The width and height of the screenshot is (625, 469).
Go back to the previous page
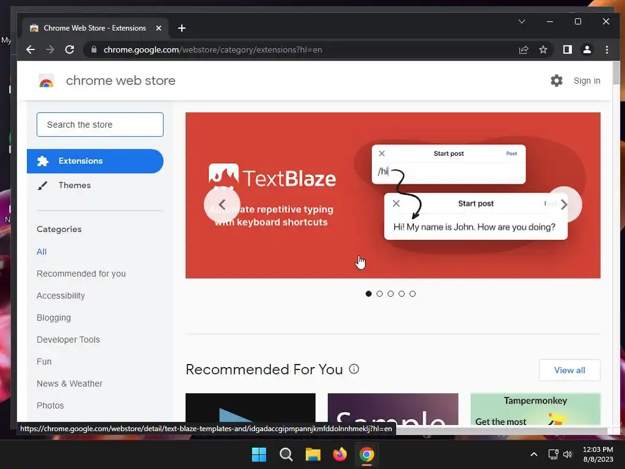[x=31, y=49]
